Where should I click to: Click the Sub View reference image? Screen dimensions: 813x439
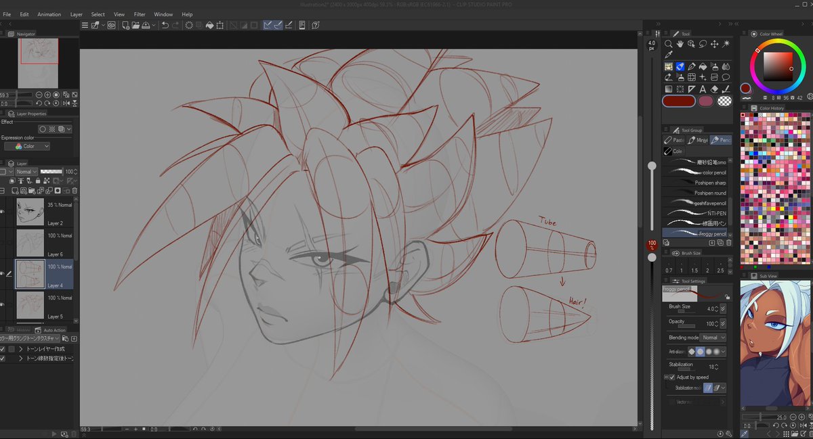776,343
